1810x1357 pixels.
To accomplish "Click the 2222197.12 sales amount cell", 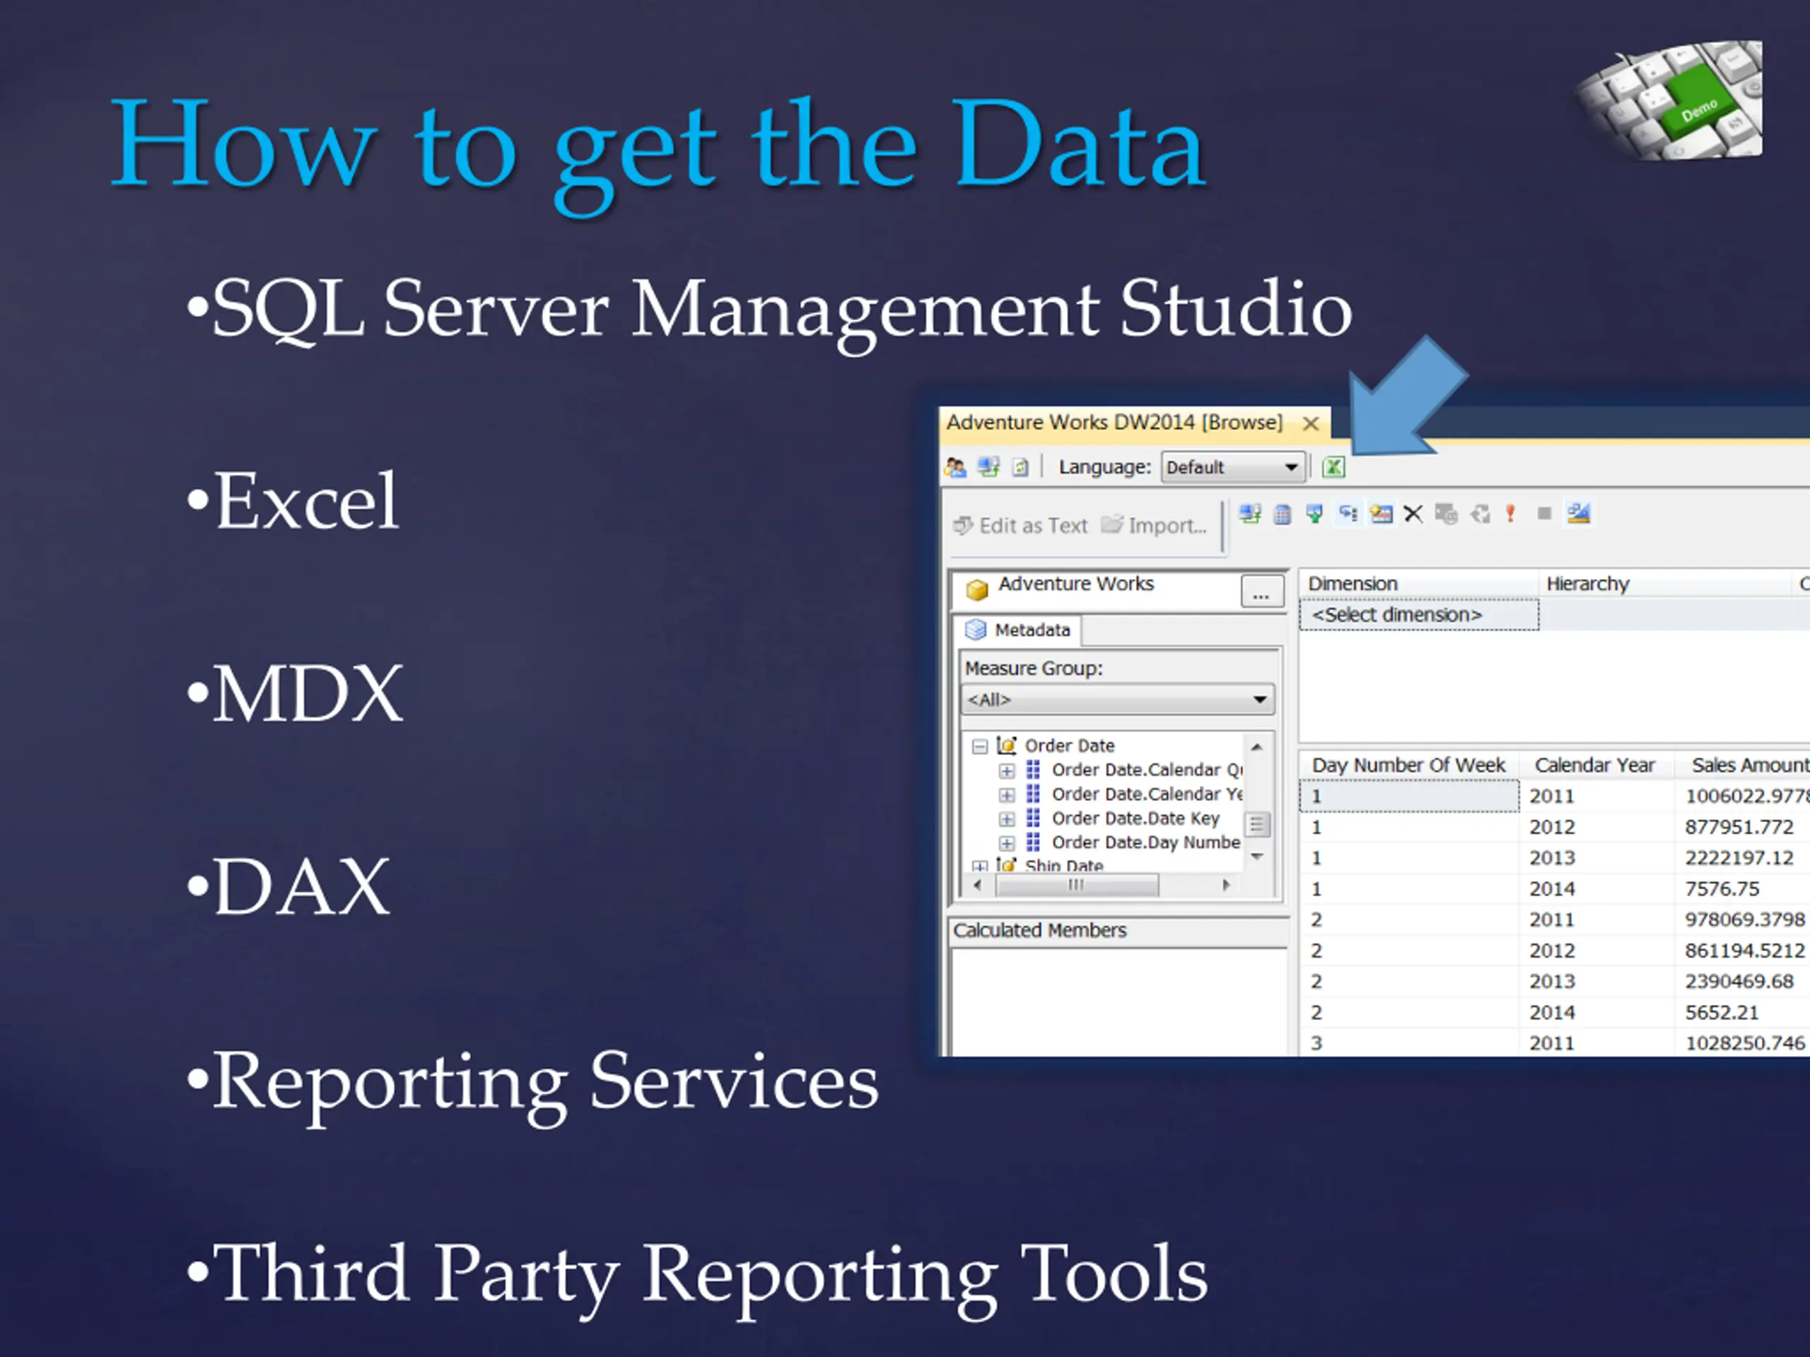I will 1742,858.
